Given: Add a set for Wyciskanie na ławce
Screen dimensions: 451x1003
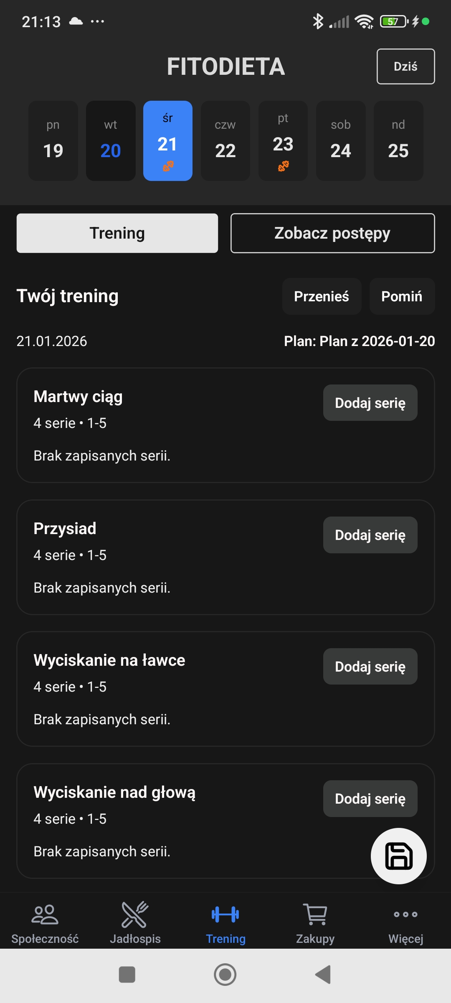Looking at the screenshot, I should point(370,667).
